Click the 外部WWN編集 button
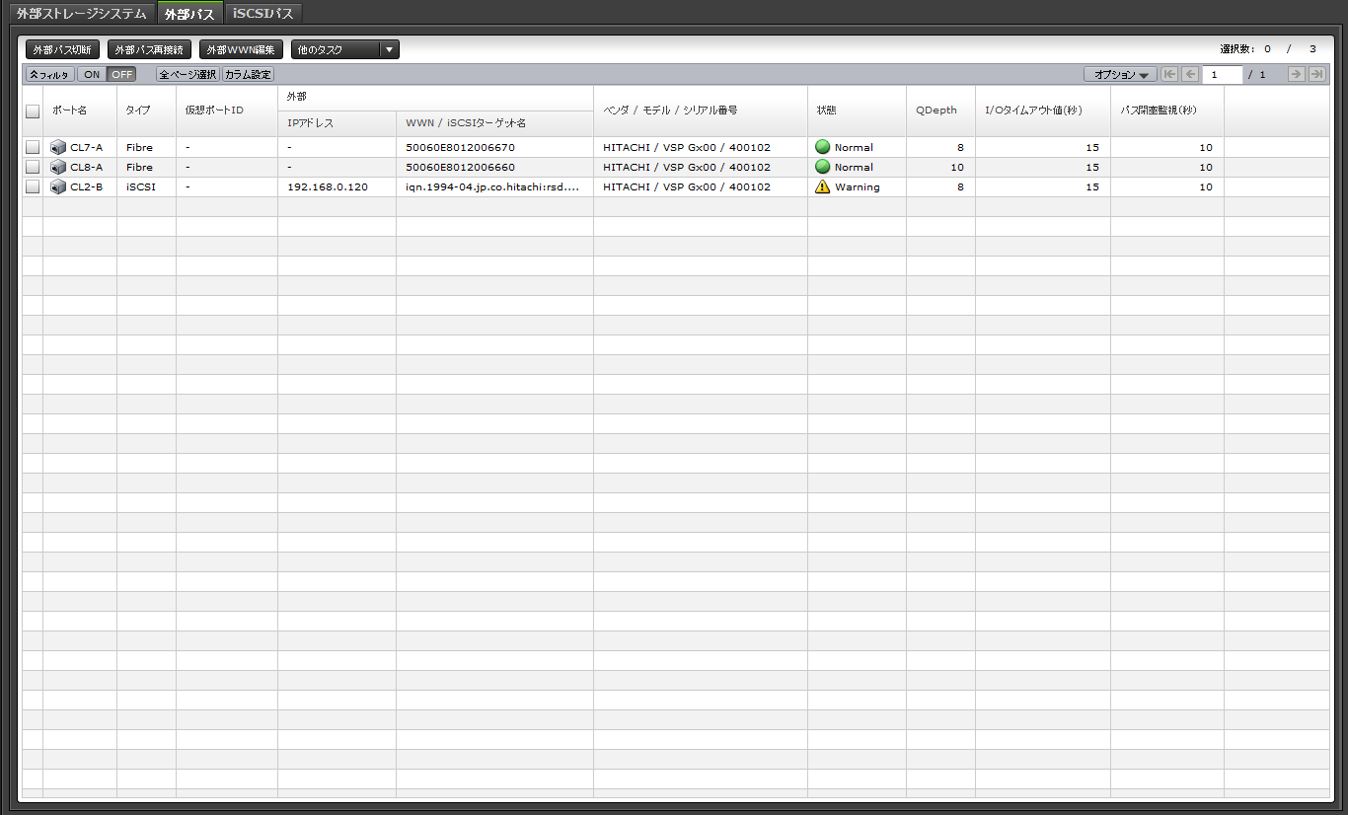The image size is (1348, 815). click(242, 49)
